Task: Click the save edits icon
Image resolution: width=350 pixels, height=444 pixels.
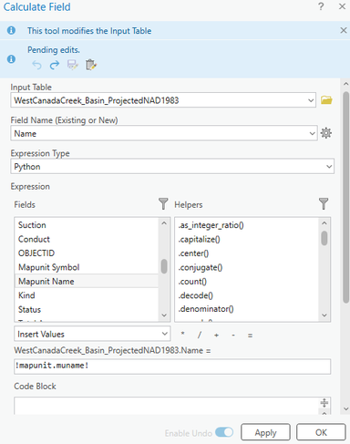Action: [73, 65]
